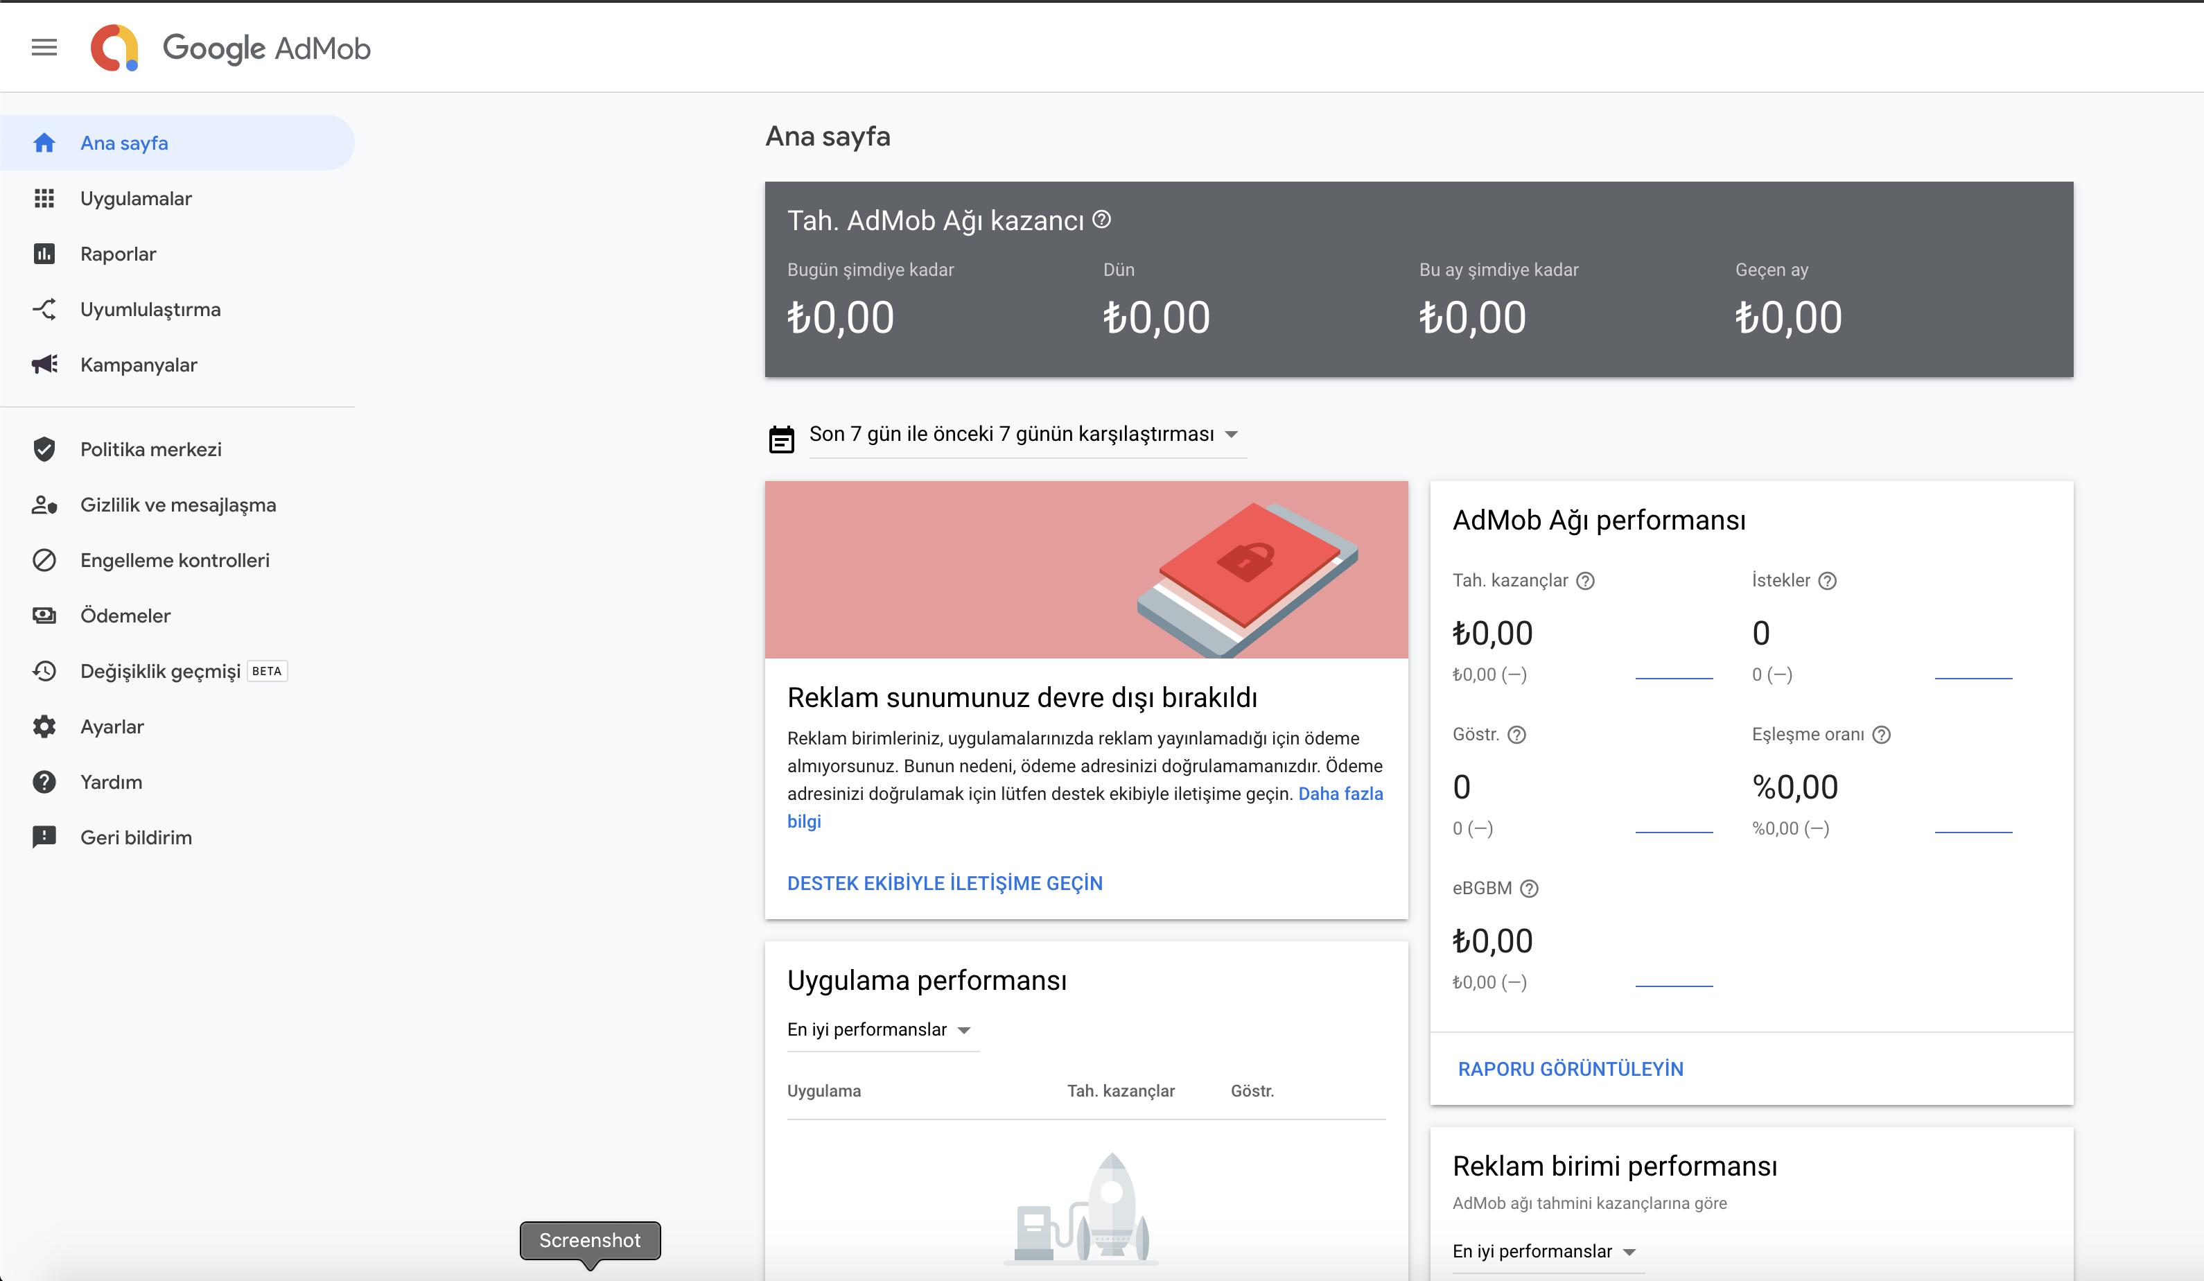Click the Ana sayfa home icon
Screen dimensions: 2204x1281
pyautogui.click(x=44, y=143)
